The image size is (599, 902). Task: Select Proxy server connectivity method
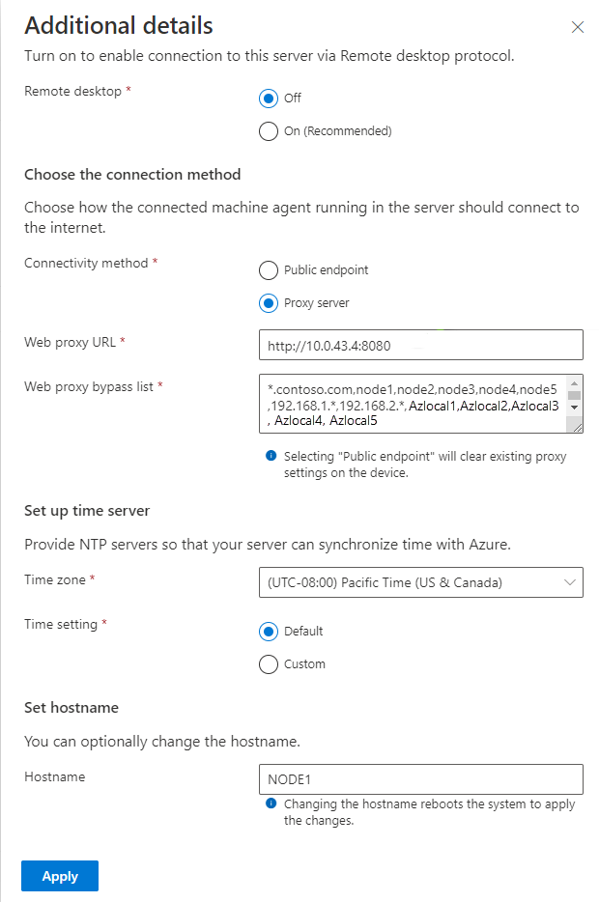point(269,302)
